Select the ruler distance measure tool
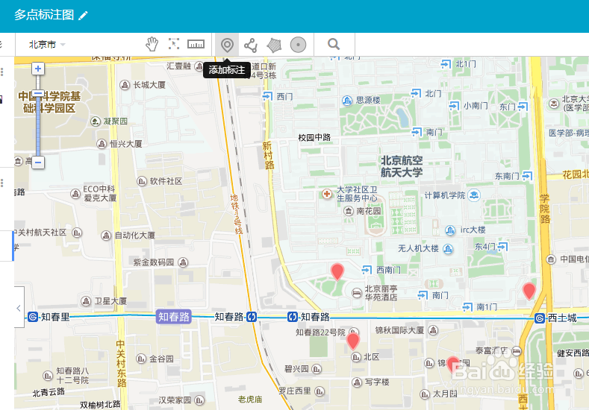The image size is (589, 410). [196, 44]
